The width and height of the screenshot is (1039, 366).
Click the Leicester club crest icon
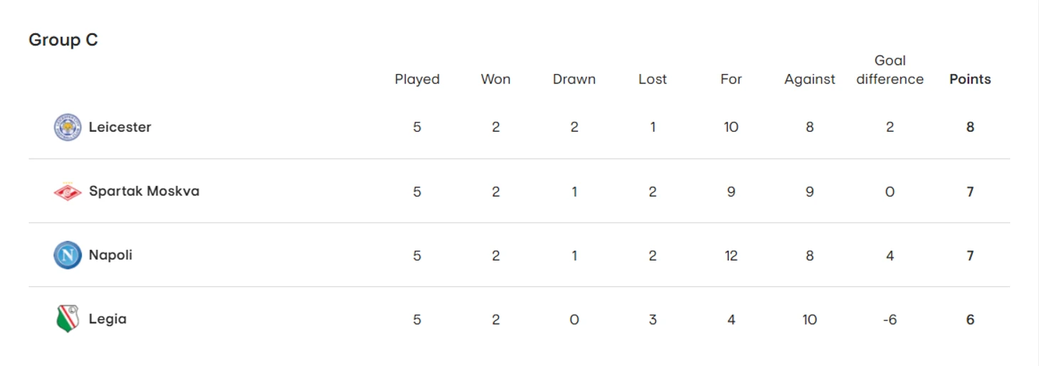coord(68,127)
